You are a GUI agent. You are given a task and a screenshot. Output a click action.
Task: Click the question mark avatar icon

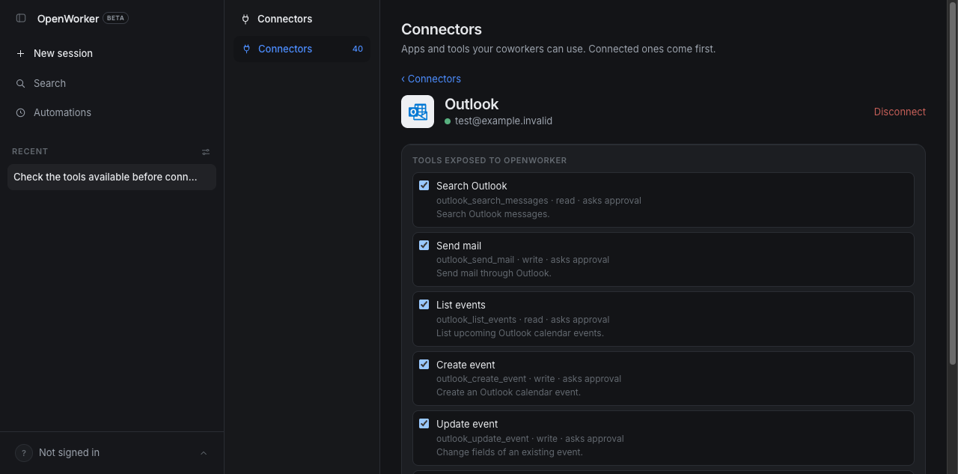tap(24, 453)
